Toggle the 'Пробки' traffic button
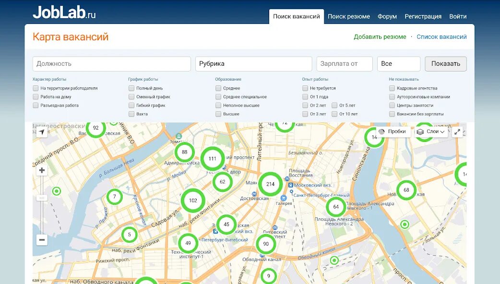500x284 pixels. [x=393, y=131]
